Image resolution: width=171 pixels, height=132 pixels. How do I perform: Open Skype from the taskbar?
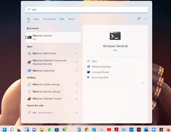point(94,129)
